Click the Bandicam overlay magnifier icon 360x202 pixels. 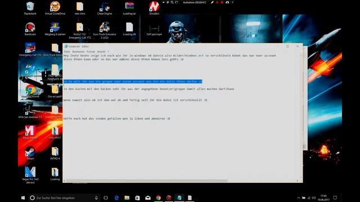click(x=172, y=2)
